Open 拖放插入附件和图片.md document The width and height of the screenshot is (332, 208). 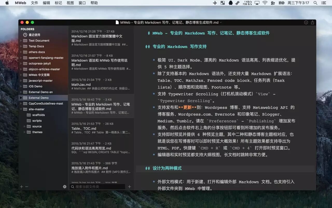(101, 167)
